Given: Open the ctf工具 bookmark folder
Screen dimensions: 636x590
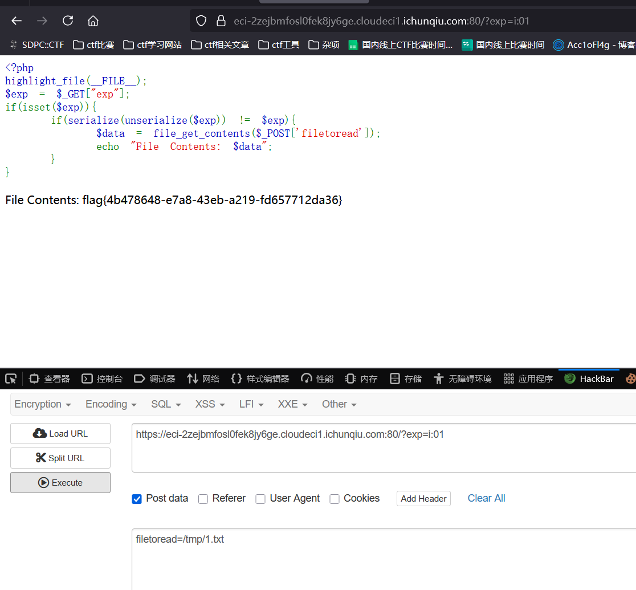Looking at the screenshot, I should 279,44.
